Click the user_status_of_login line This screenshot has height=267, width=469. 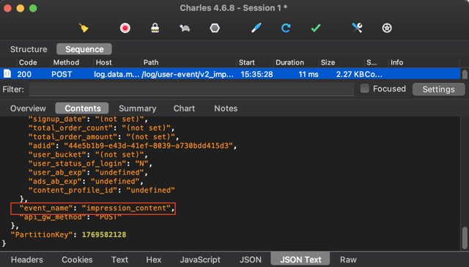pyautogui.click(x=90, y=164)
